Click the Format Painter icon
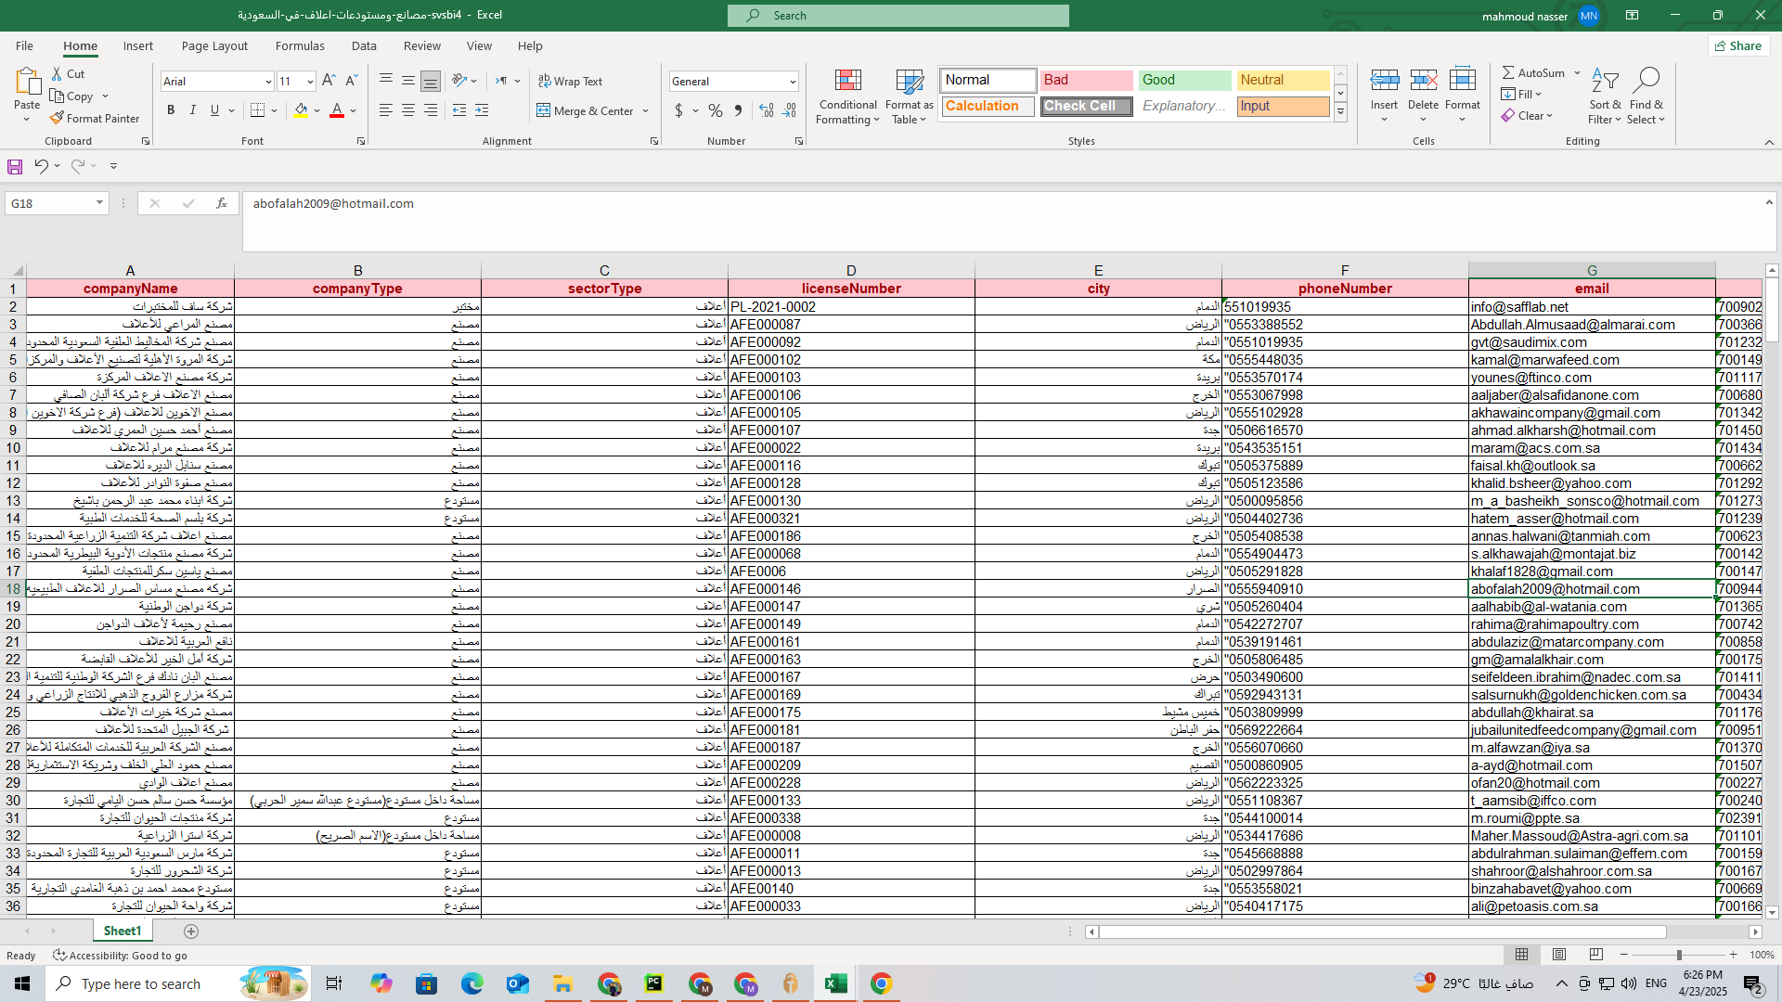Screen dimensions: 1782x1002 pyautogui.click(x=58, y=119)
